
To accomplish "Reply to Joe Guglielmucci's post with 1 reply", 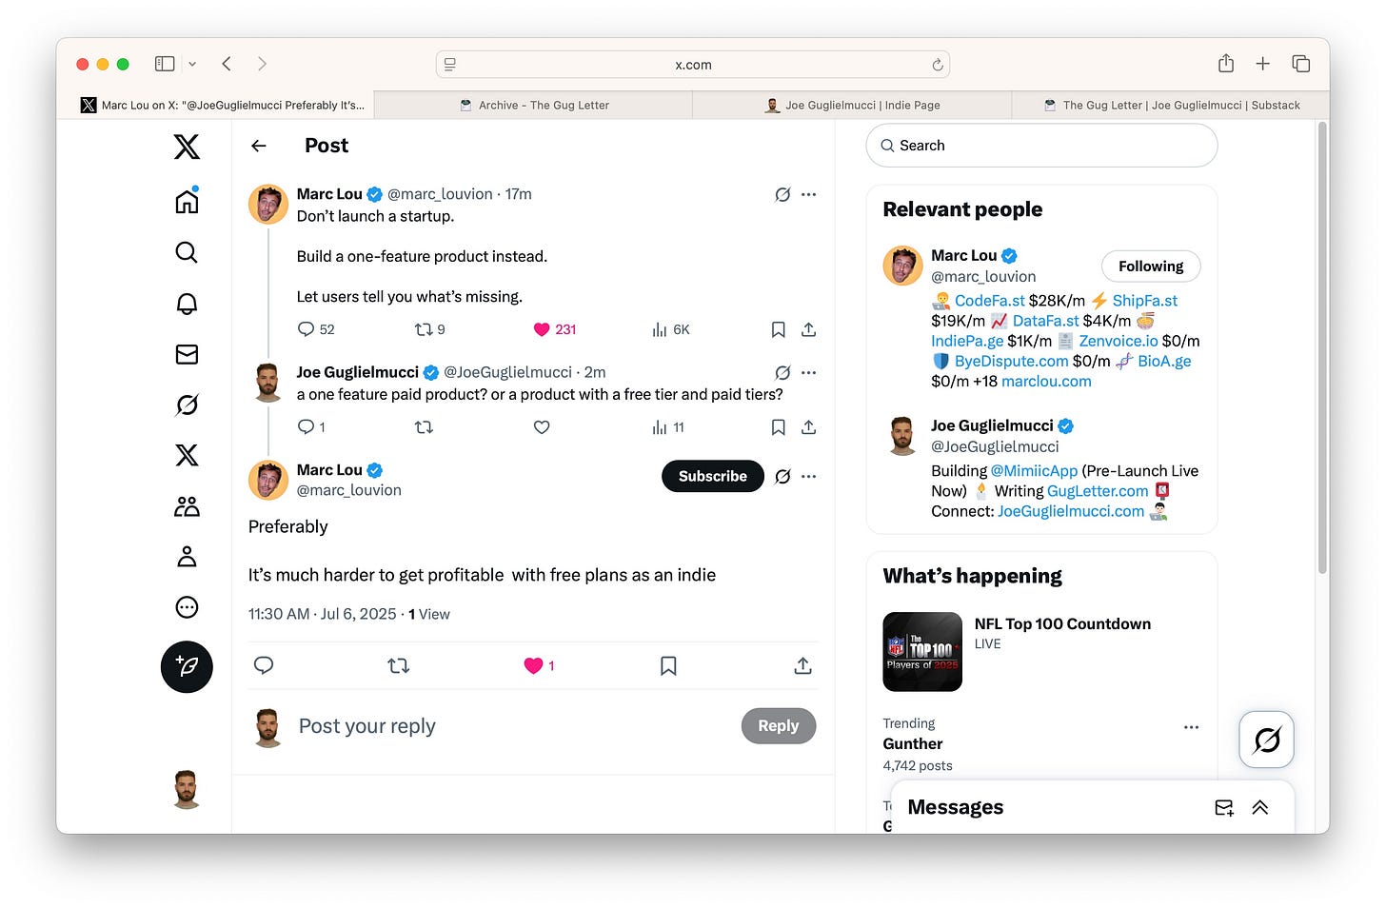I will click(x=311, y=427).
